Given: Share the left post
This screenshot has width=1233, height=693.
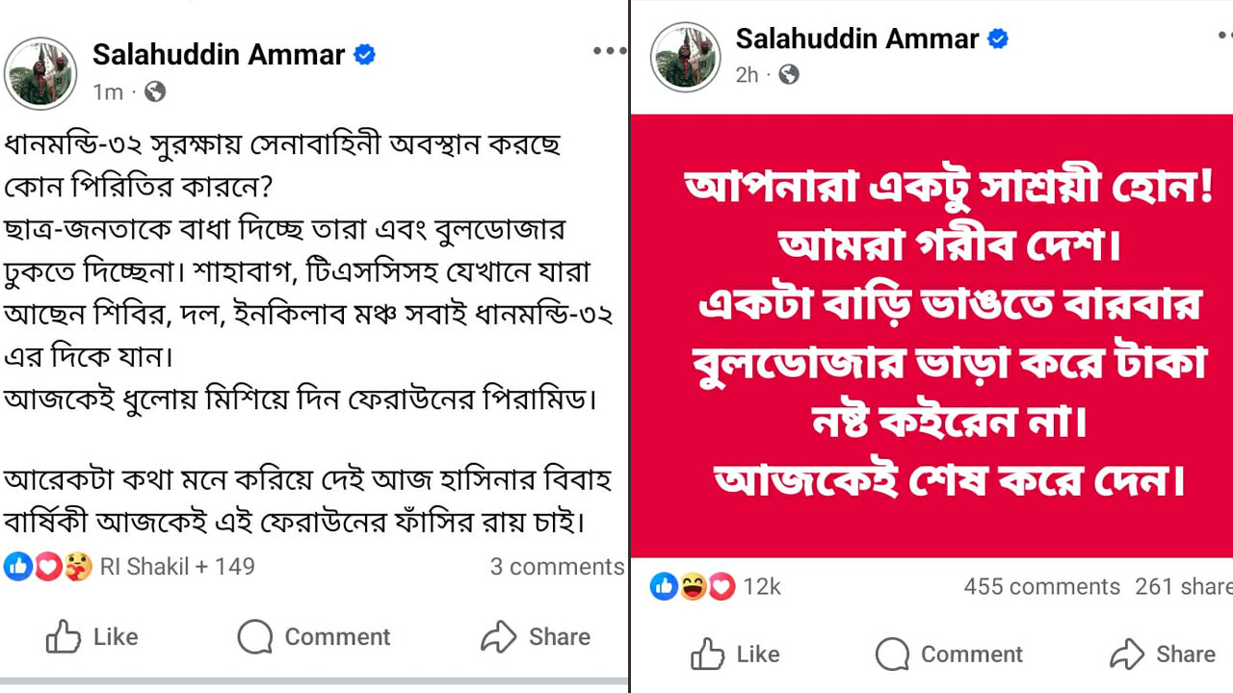Looking at the screenshot, I should point(536,636).
